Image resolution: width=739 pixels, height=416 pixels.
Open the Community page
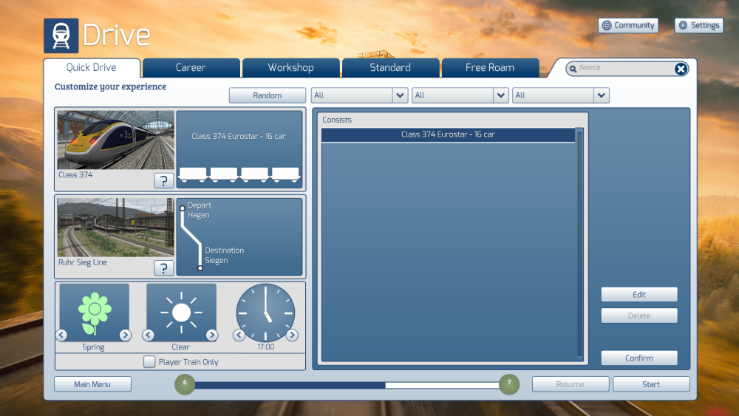point(628,25)
